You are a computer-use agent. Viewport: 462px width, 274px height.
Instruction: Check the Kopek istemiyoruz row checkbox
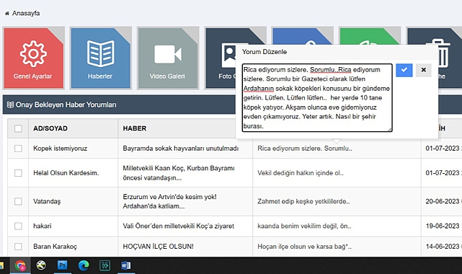coord(18,149)
